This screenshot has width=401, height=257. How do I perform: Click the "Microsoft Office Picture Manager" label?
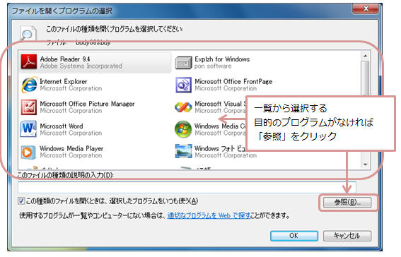[87, 104]
